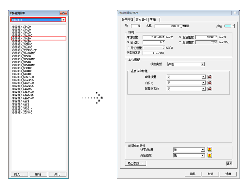Select KS09(S)_SM570 in the list
248x189 pixels.
pyautogui.click(x=21, y=62)
